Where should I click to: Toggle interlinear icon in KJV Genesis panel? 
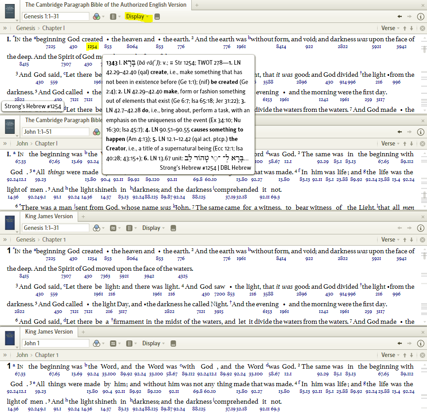click(x=113, y=228)
